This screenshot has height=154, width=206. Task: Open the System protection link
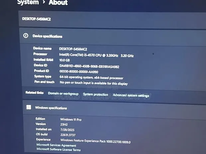coord(95,94)
